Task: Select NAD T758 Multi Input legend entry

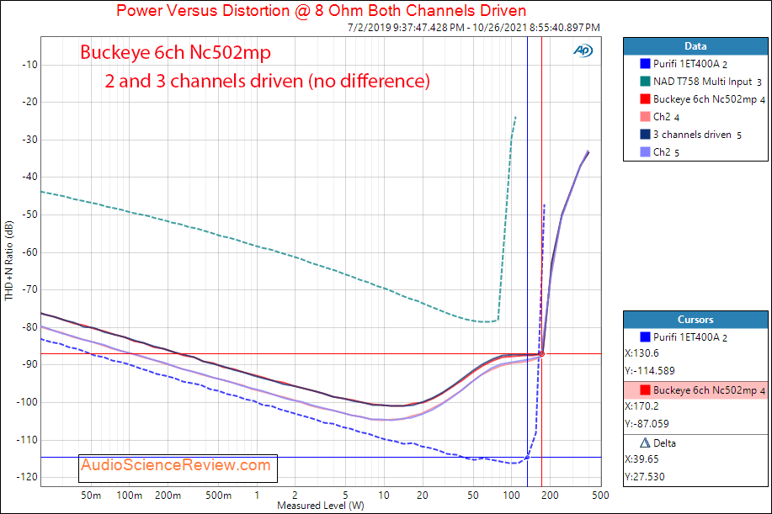Action: point(707,81)
